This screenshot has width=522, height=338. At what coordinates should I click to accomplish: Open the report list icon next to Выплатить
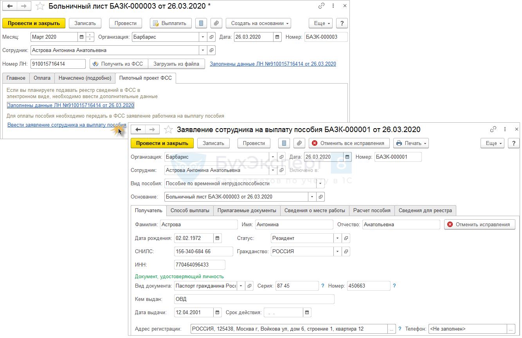pyautogui.click(x=201, y=23)
